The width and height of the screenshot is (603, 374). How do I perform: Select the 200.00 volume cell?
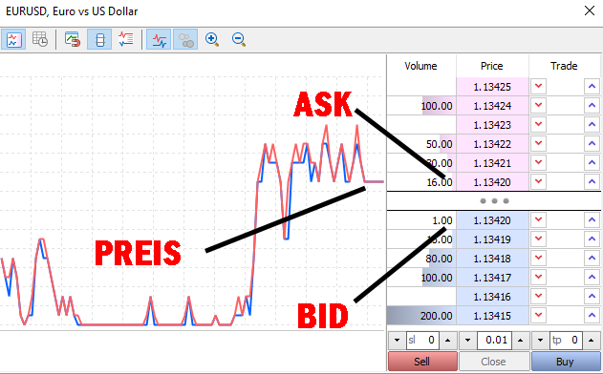[x=421, y=316]
